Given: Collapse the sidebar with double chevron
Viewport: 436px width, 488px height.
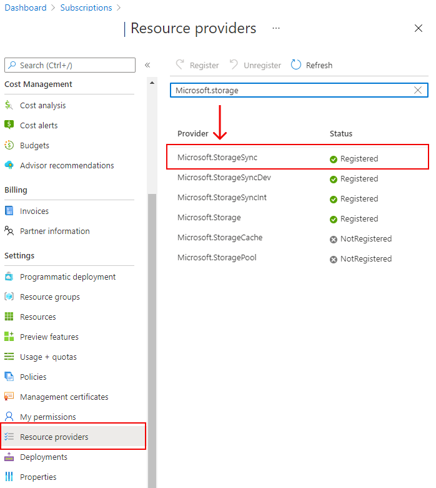Looking at the screenshot, I should click(147, 65).
